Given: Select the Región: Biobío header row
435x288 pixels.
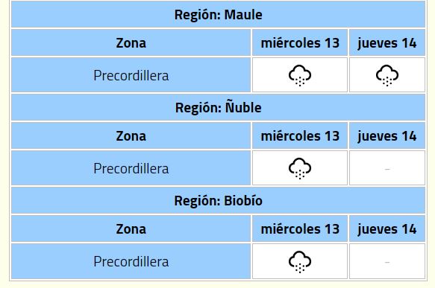Looking at the screenshot, I should coord(218,201).
